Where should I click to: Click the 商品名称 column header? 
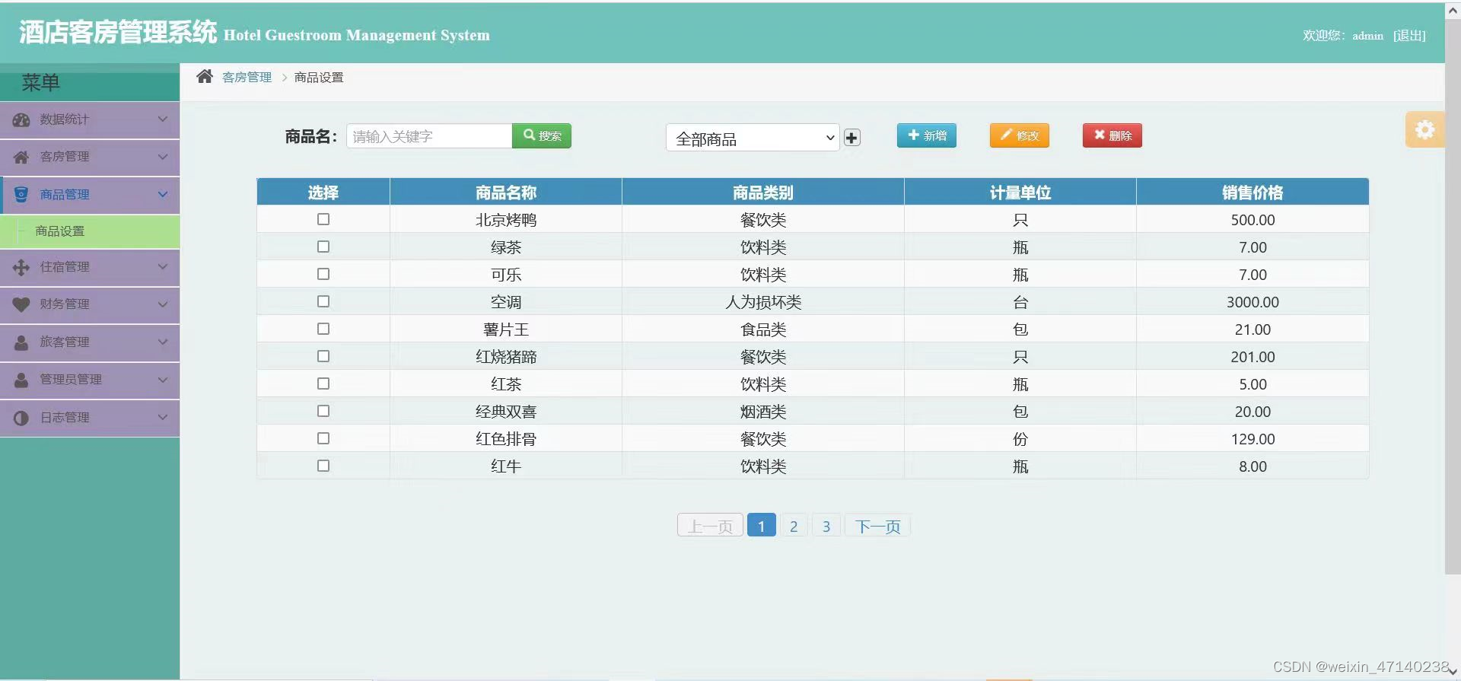click(506, 193)
